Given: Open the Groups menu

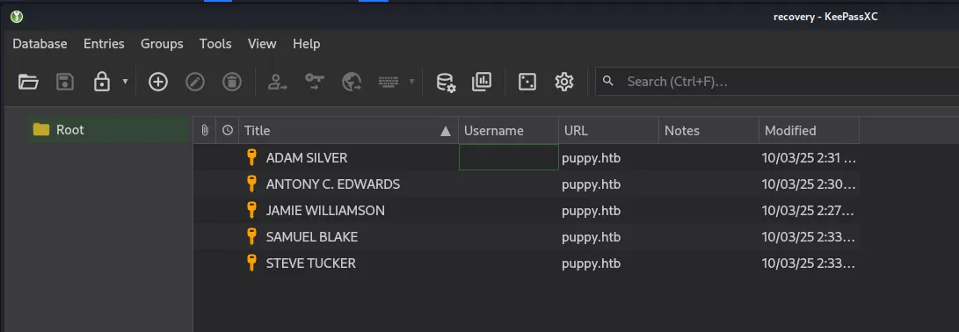Looking at the screenshot, I should (x=162, y=43).
